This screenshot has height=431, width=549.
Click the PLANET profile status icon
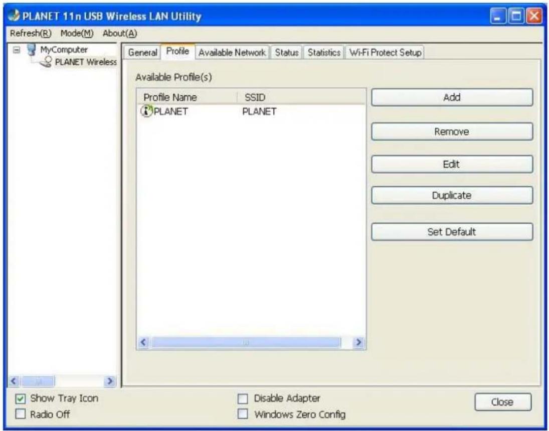146,111
